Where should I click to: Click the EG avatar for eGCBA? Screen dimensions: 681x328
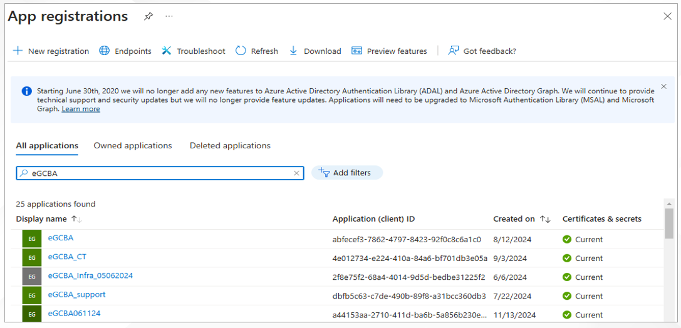32,238
